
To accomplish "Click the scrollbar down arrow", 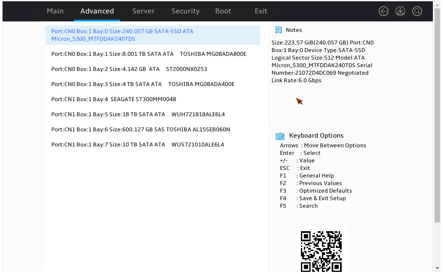I will coord(438,269).
